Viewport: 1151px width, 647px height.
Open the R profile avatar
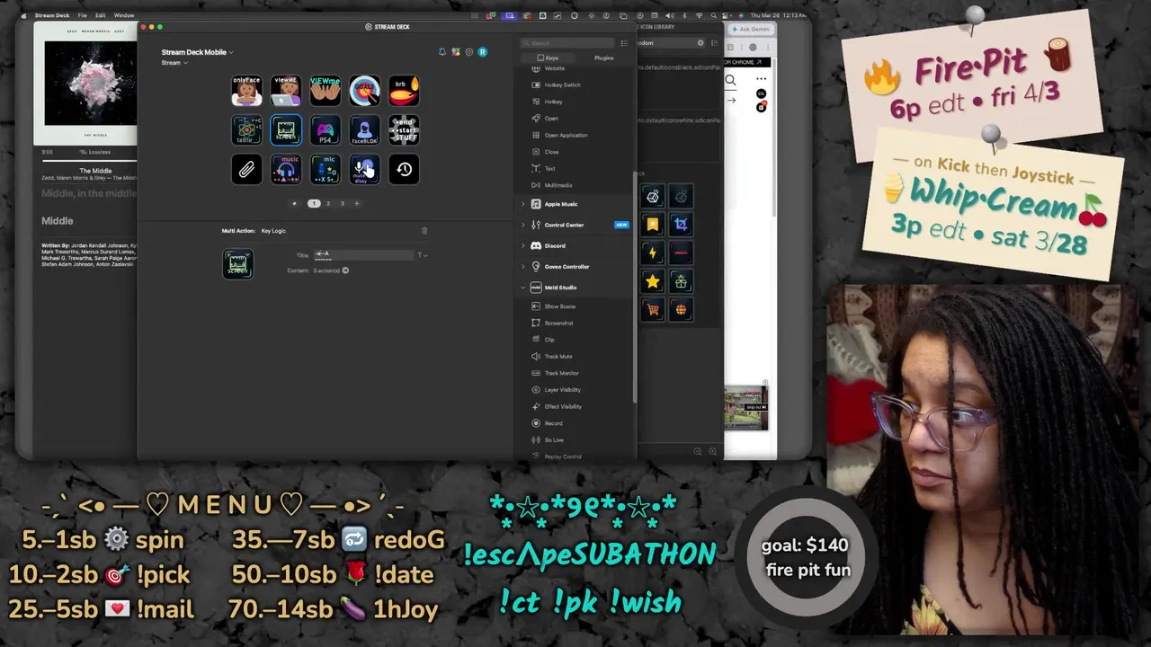tap(482, 52)
